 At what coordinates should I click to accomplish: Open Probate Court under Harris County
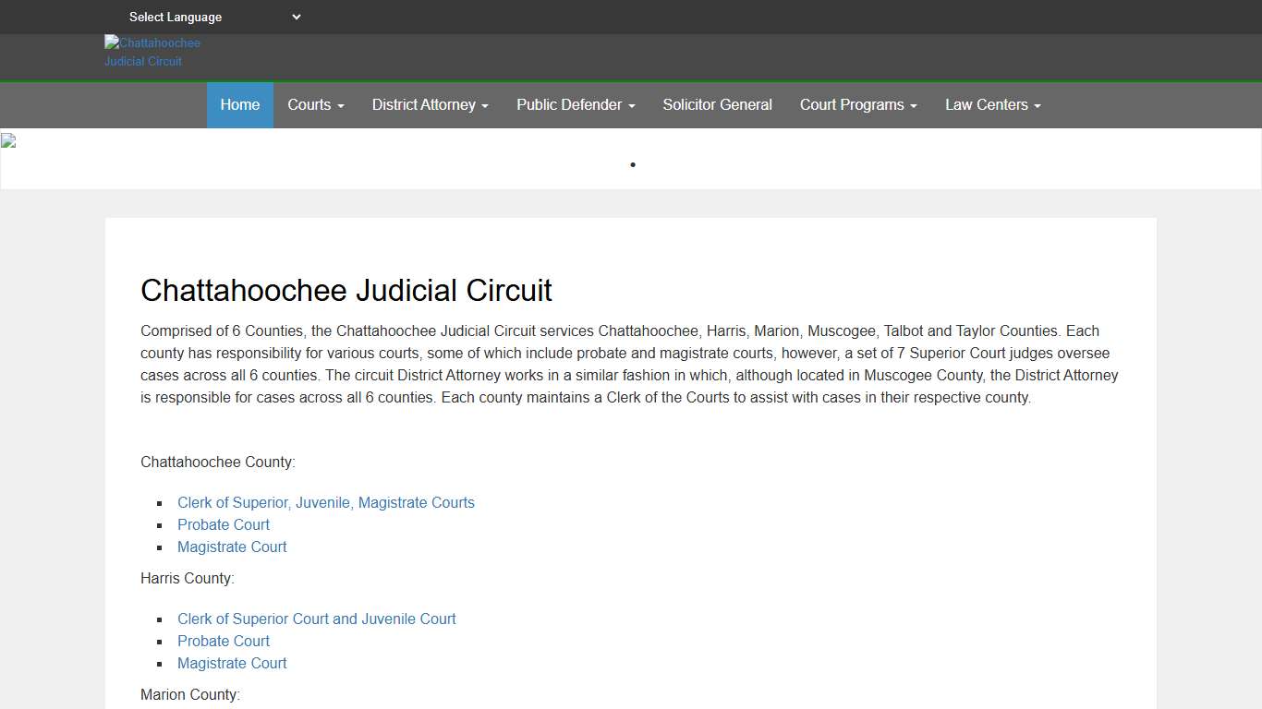coord(223,641)
